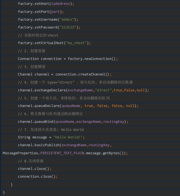Select the "my_vhost" string literal
Viewport: 180px width, 196px height.
(x=76, y=43)
